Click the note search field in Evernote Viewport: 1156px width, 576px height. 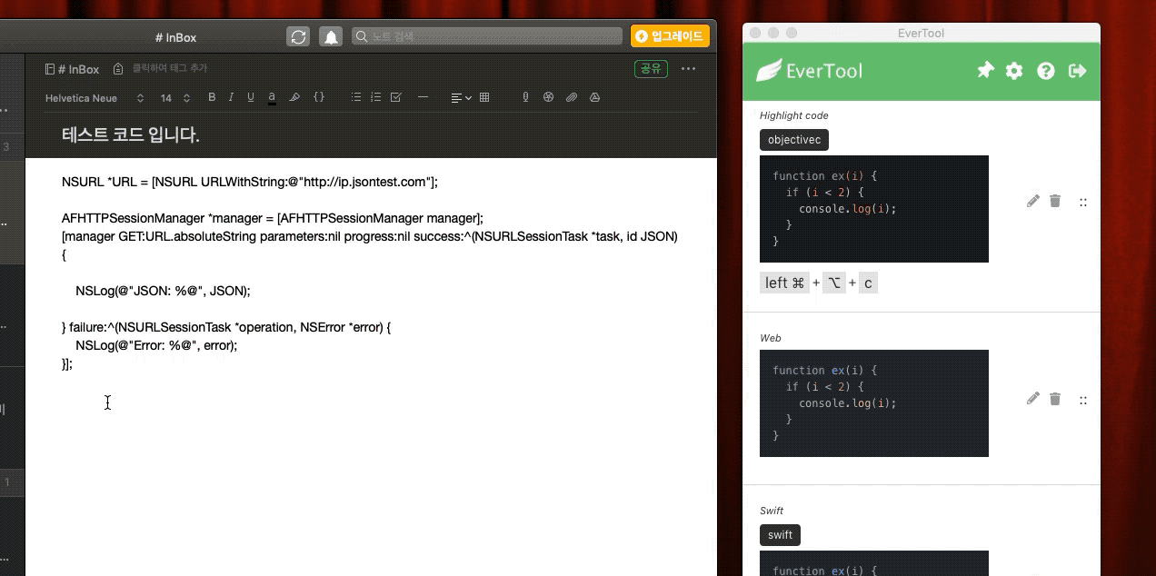(x=487, y=36)
